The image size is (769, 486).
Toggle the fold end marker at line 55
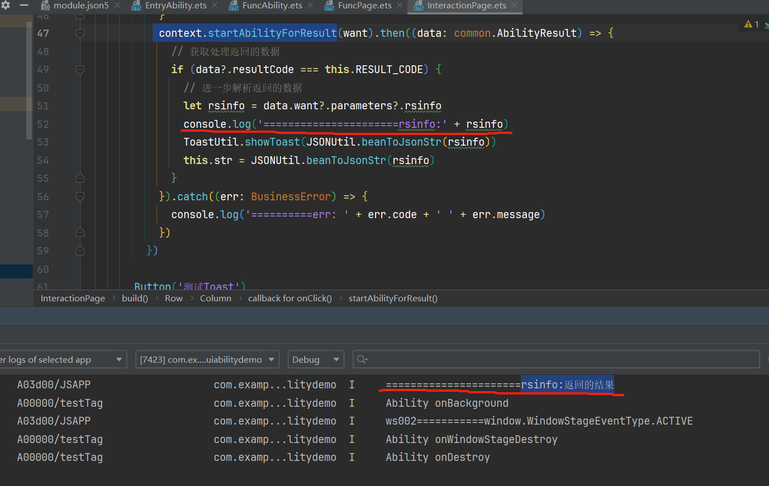coord(80,179)
